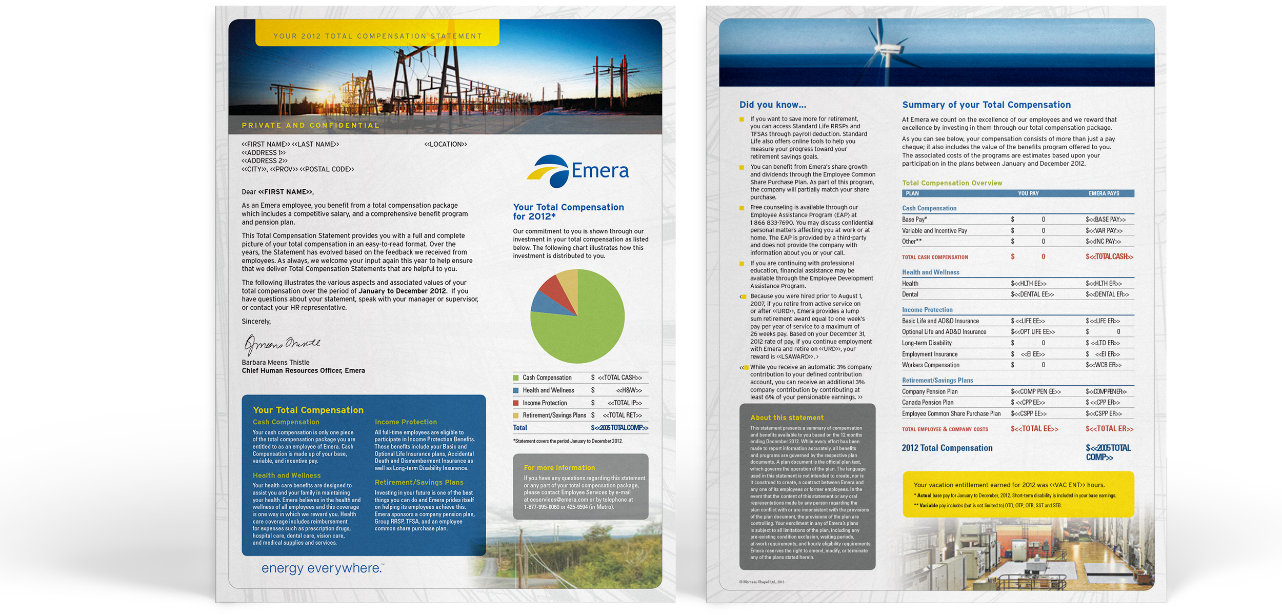1282x615 pixels.
Task: Click tan Retirement/Savings Plans legend swatch
Action: pyautogui.click(x=516, y=415)
